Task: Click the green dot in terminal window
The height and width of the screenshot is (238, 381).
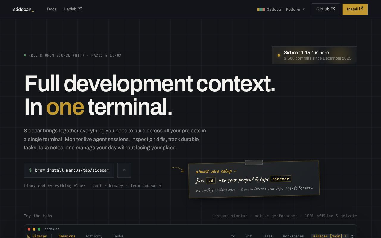Action: point(39,229)
